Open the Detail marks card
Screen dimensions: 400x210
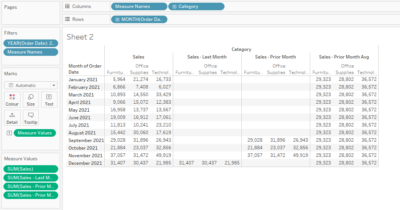point(12,118)
